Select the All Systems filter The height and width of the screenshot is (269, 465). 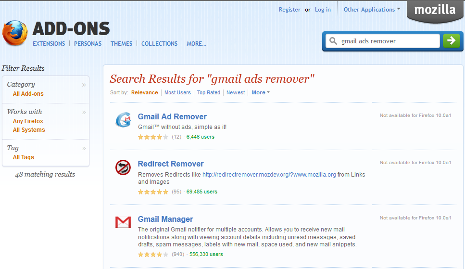coord(29,130)
